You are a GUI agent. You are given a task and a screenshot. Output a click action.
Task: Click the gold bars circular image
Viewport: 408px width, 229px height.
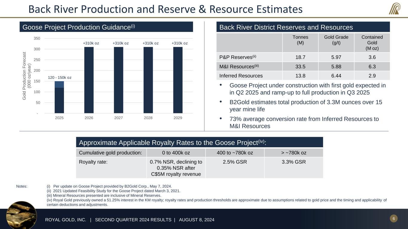pyautogui.click(x=21, y=215)
